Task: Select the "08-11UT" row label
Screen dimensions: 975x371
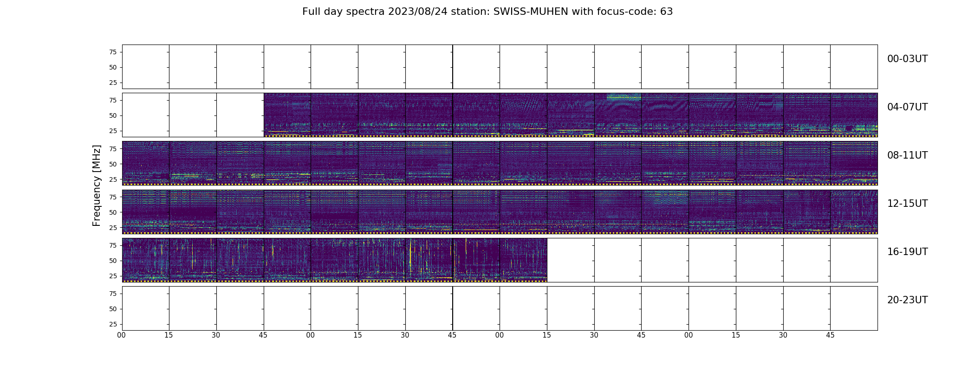Action: [x=907, y=155]
